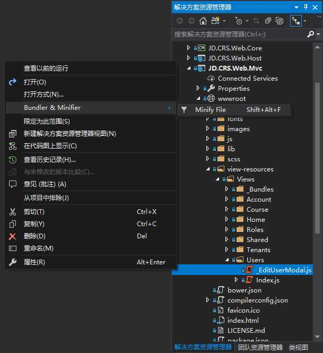Expand the JD.CRS.Web.Host project node
323x353 pixels.
coord(188,58)
